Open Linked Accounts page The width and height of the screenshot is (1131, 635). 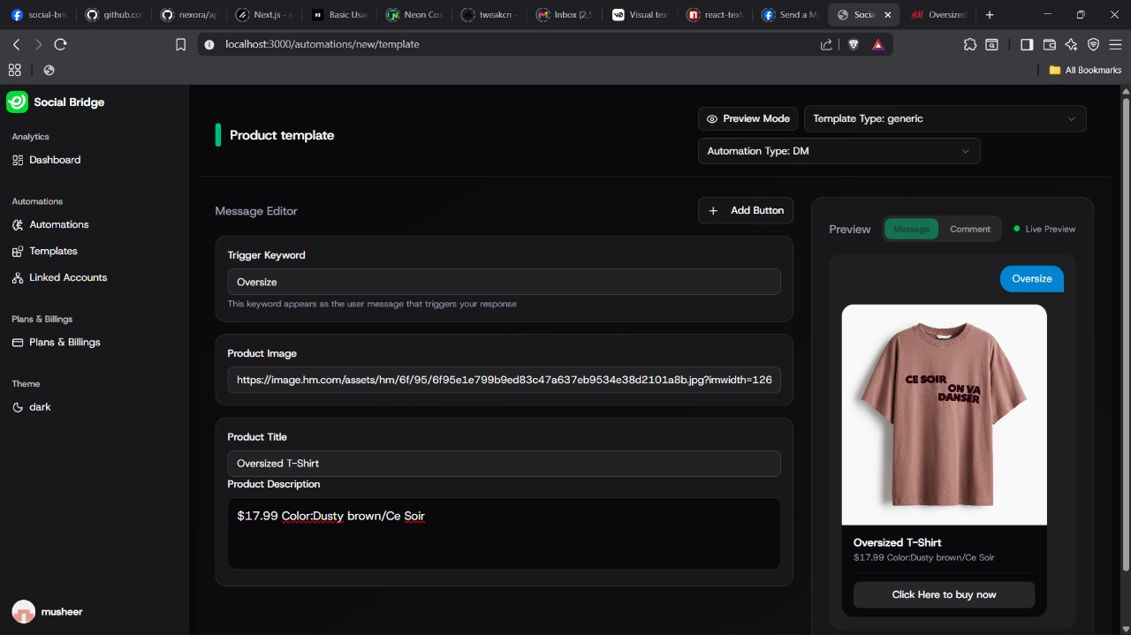[x=67, y=277]
